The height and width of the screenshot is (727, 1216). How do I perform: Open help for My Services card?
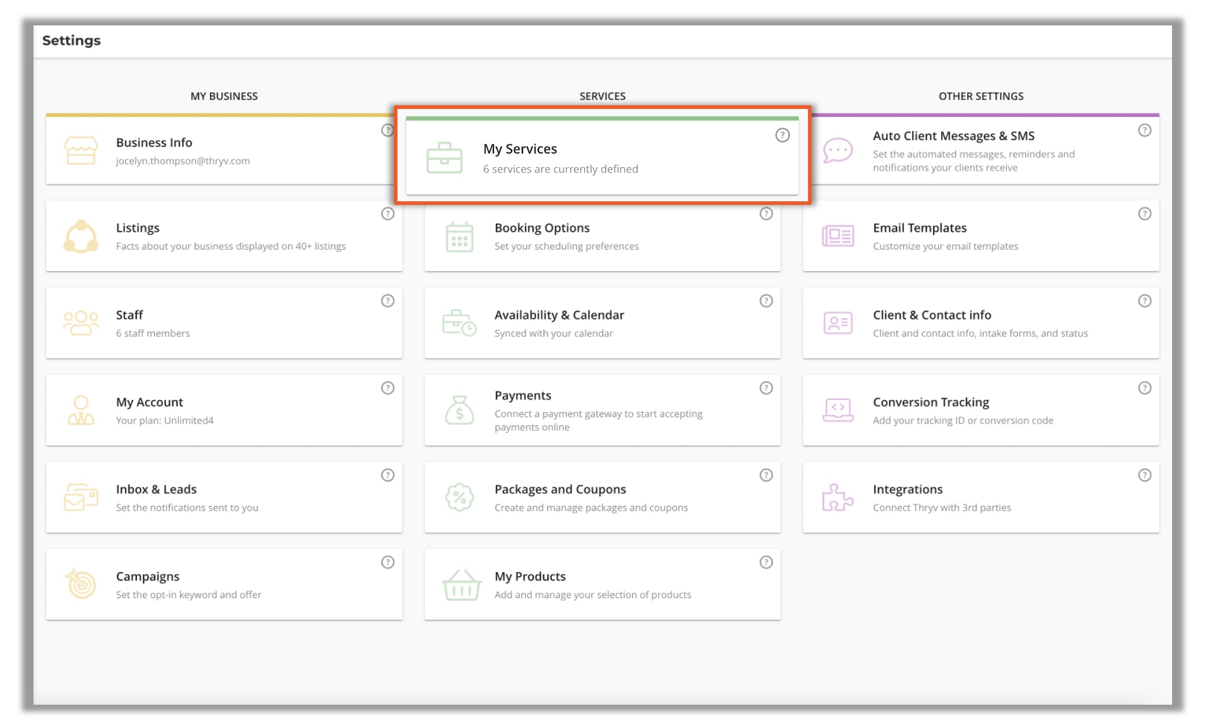click(x=783, y=135)
